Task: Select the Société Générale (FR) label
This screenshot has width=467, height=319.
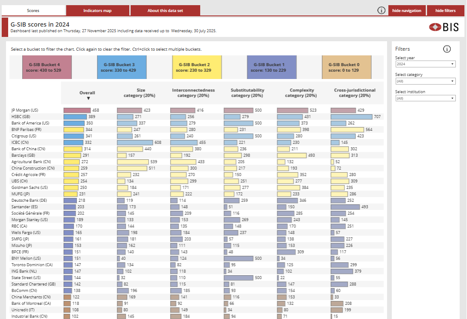Action: tap(31, 213)
